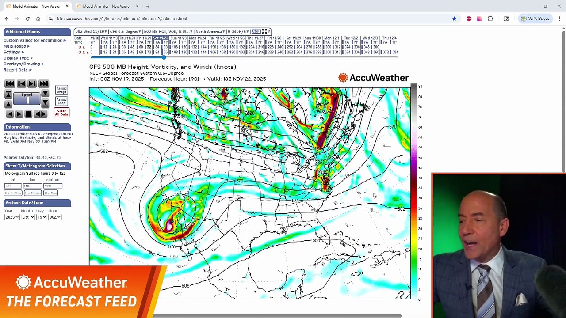Expand the Display Type menu
Screen dimensions: 566x318
[x=18, y=58]
